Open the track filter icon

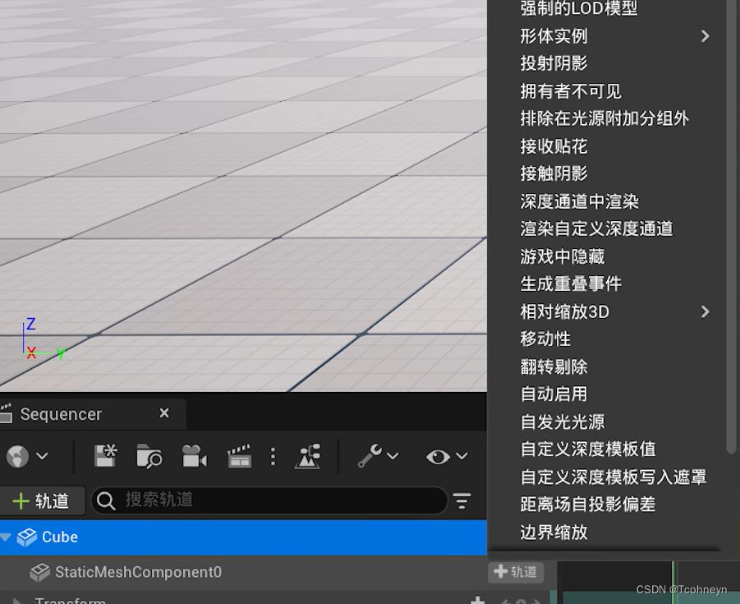(462, 500)
